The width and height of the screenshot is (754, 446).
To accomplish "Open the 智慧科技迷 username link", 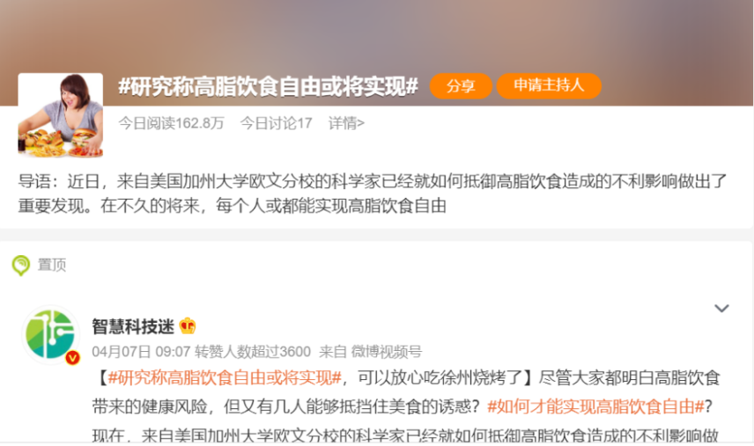I will click(x=133, y=326).
